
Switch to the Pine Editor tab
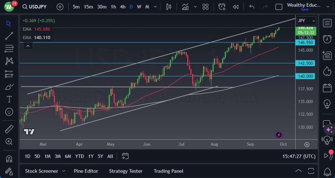86,171
